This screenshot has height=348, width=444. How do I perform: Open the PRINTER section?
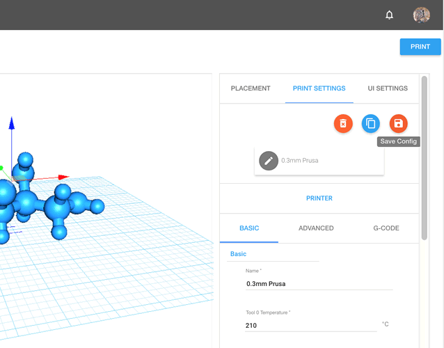tap(319, 198)
